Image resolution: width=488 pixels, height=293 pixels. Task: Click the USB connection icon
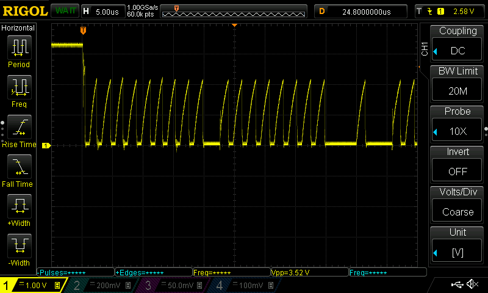tap(456, 284)
